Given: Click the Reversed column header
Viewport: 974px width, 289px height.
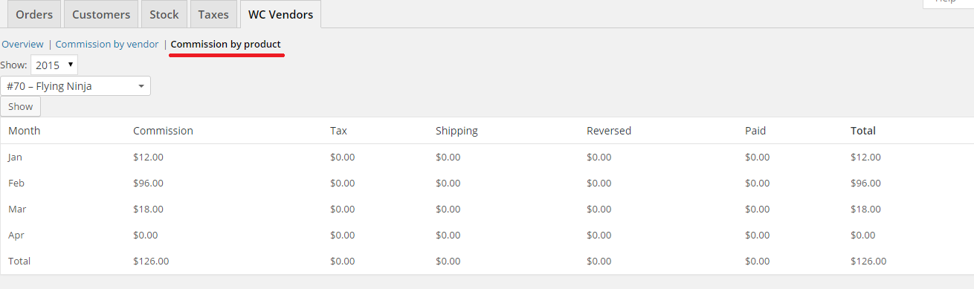Looking at the screenshot, I should click(x=609, y=131).
